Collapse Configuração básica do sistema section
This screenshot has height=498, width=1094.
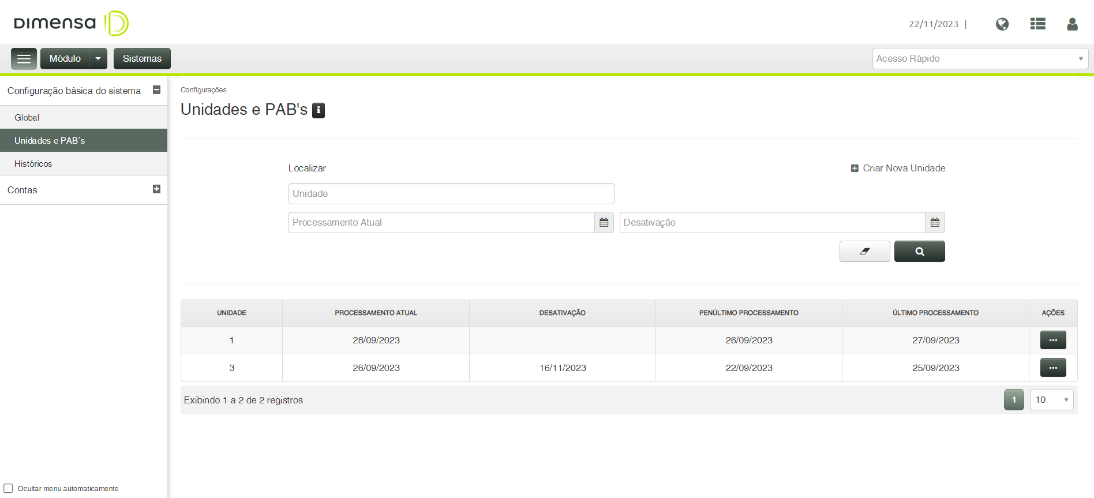point(156,90)
